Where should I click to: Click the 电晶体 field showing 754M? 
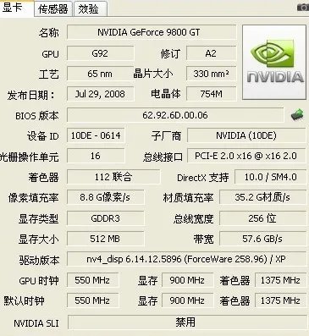click(x=211, y=94)
